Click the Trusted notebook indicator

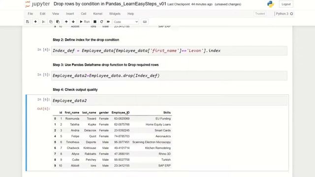(260, 14)
